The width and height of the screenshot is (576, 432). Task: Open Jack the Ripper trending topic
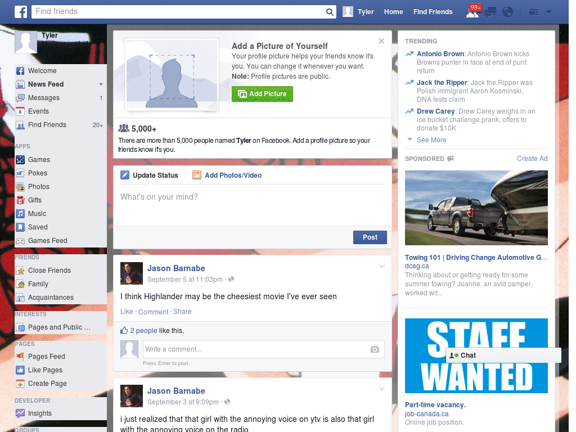(442, 83)
